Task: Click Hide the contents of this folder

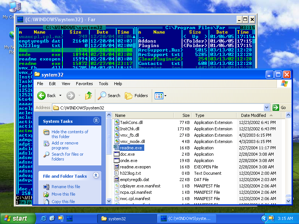Action: [70, 134]
